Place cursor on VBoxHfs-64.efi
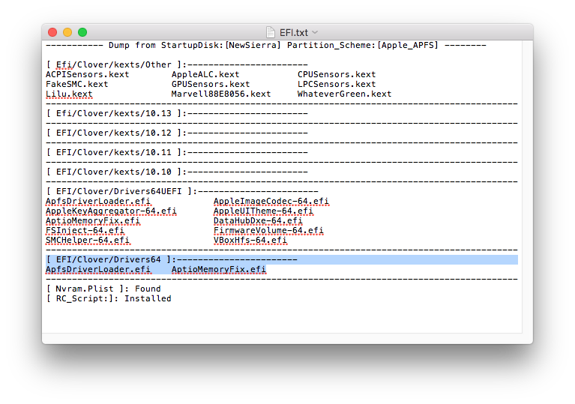575x404 pixels. click(250, 240)
